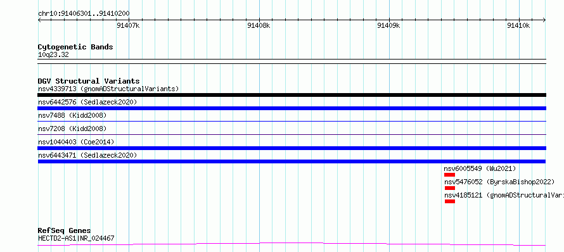Click the 91408k ruler tick label

tap(259, 25)
